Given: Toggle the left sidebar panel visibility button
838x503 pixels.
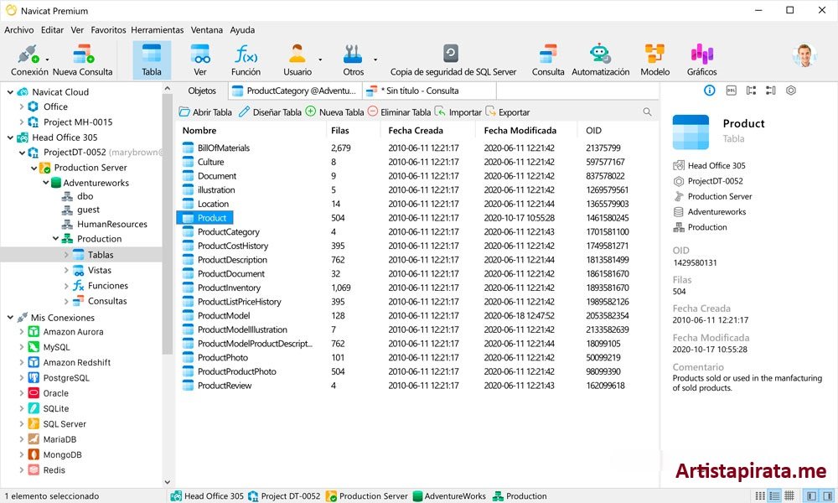Looking at the screenshot, I should pyautogui.click(x=810, y=496).
